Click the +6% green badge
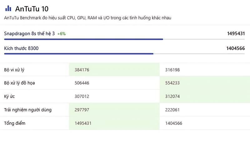The image size is (250, 166). point(61,34)
